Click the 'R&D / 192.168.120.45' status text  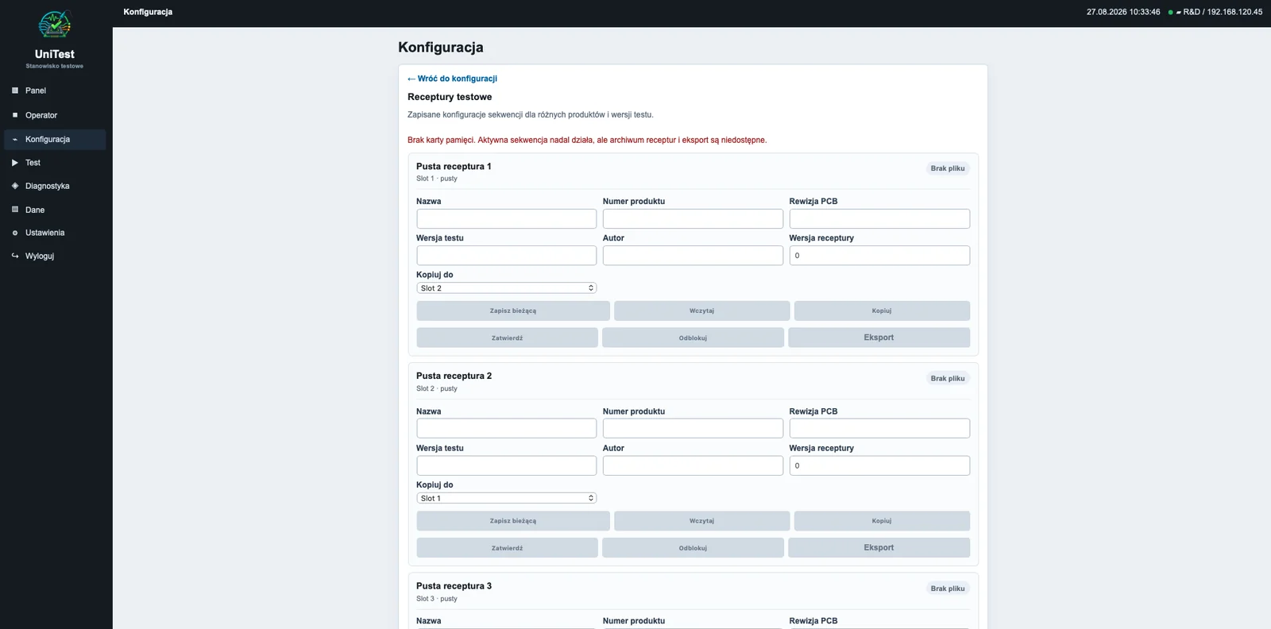(1223, 12)
